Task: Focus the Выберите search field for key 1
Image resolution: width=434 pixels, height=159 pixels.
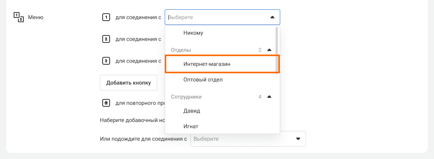Action: (215, 17)
